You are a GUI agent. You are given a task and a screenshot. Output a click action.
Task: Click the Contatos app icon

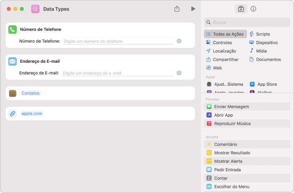pyautogui.click(x=13, y=93)
